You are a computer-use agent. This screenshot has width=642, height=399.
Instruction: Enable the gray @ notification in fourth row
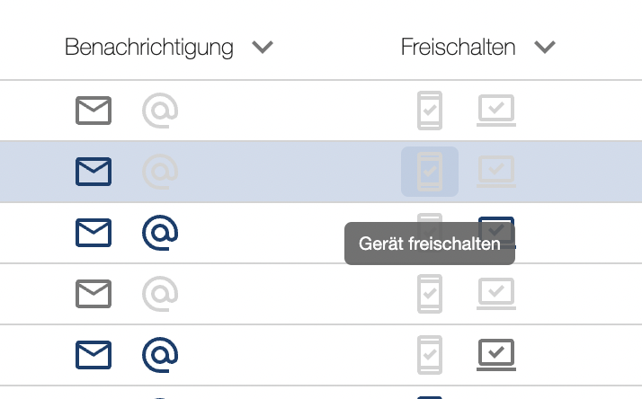point(160,294)
